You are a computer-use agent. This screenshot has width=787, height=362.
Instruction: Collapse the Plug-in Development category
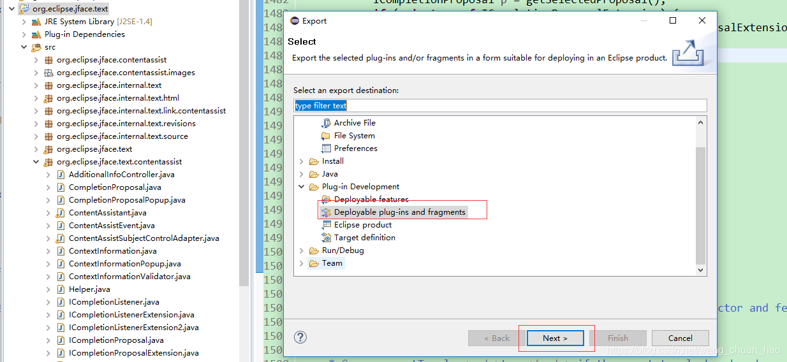pos(302,187)
